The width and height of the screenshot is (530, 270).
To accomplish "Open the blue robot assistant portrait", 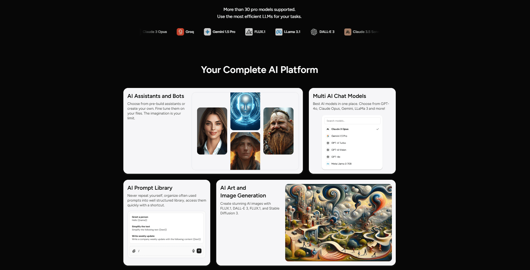I will click(x=245, y=111).
